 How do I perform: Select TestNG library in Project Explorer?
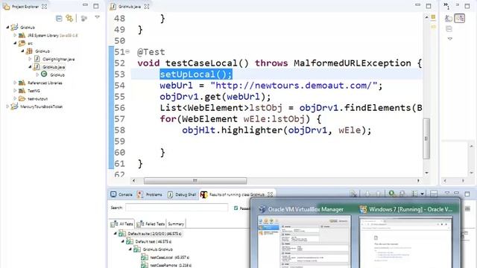[x=34, y=91]
